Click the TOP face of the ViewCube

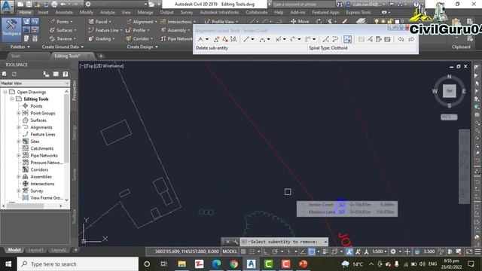coord(449,91)
